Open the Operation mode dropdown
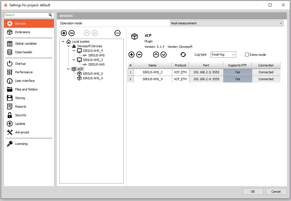 [227, 23]
